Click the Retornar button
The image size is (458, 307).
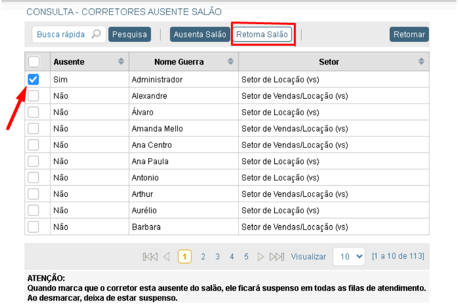tap(409, 35)
